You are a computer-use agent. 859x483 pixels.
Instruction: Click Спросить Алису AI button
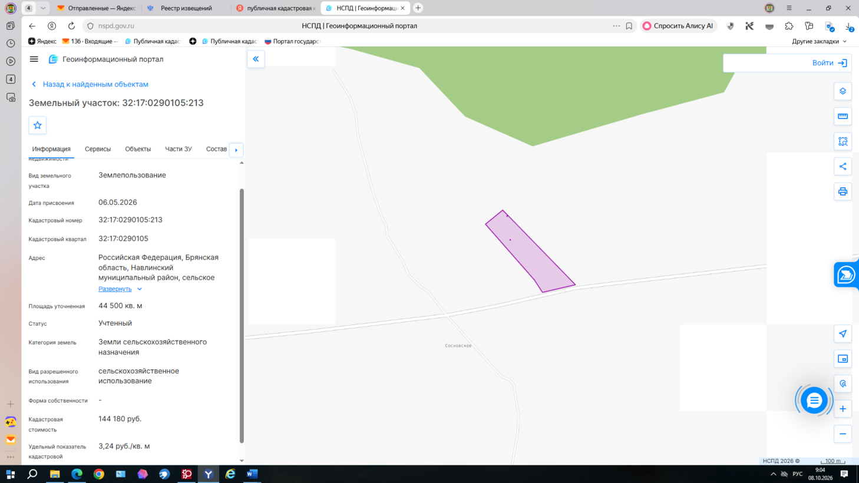[679, 26]
